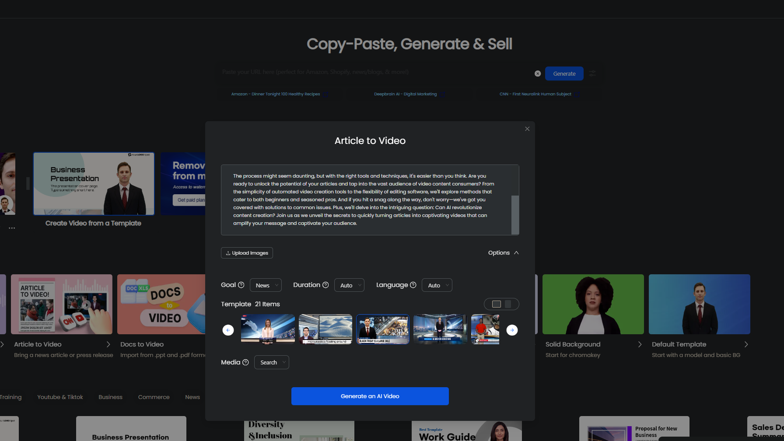Image resolution: width=784 pixels, height=441 pixels.
Task: Select the sports anchor red shirt template
Action: pos(485,329)
